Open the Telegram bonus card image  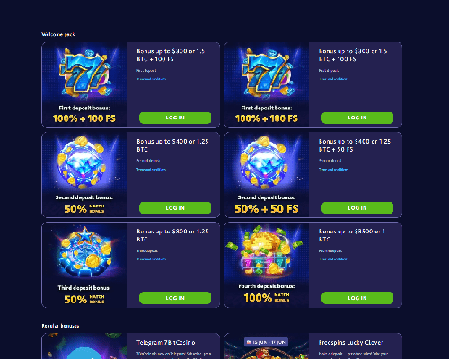[84, 346]
